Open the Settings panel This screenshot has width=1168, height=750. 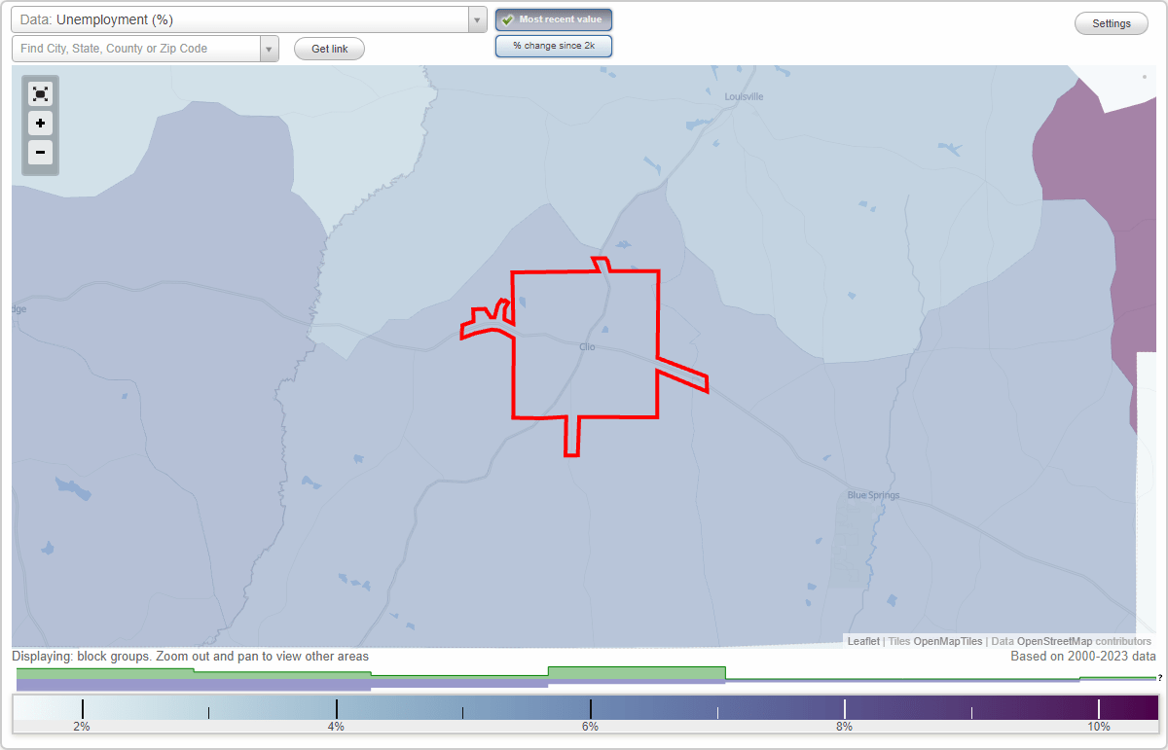[x=1111, y=22]
